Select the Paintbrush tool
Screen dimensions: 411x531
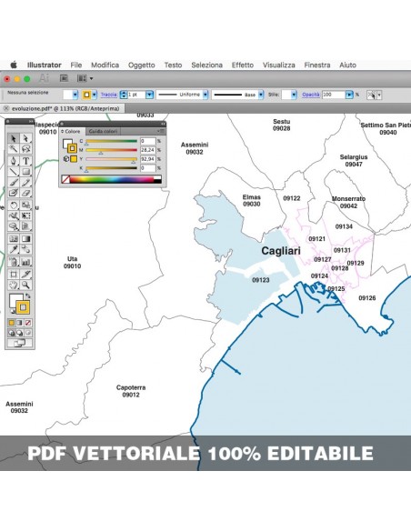(x=14, y=183)
